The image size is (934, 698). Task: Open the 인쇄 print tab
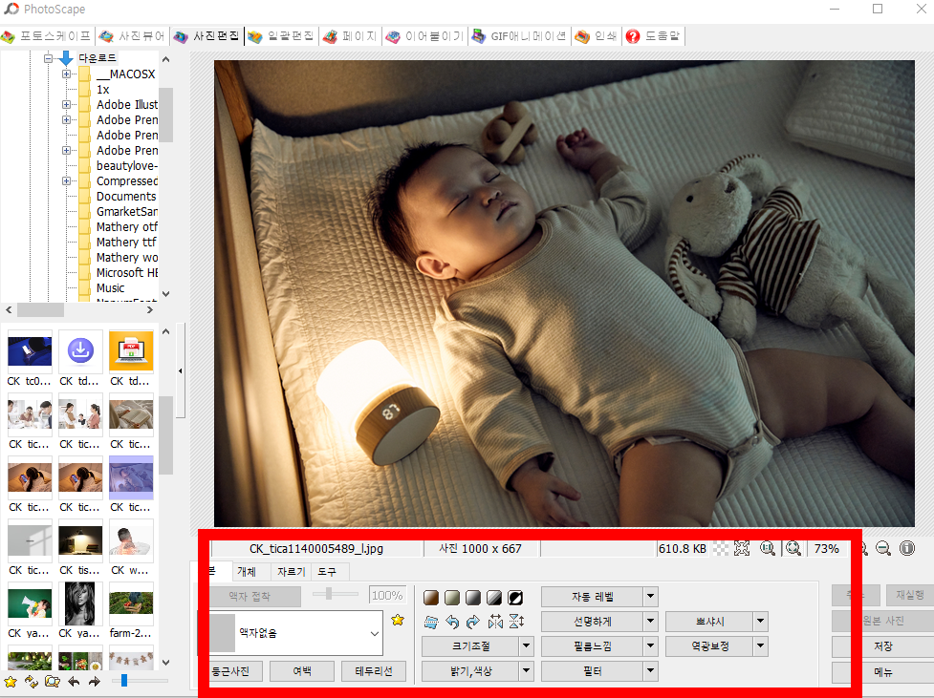tap(597, 36)
